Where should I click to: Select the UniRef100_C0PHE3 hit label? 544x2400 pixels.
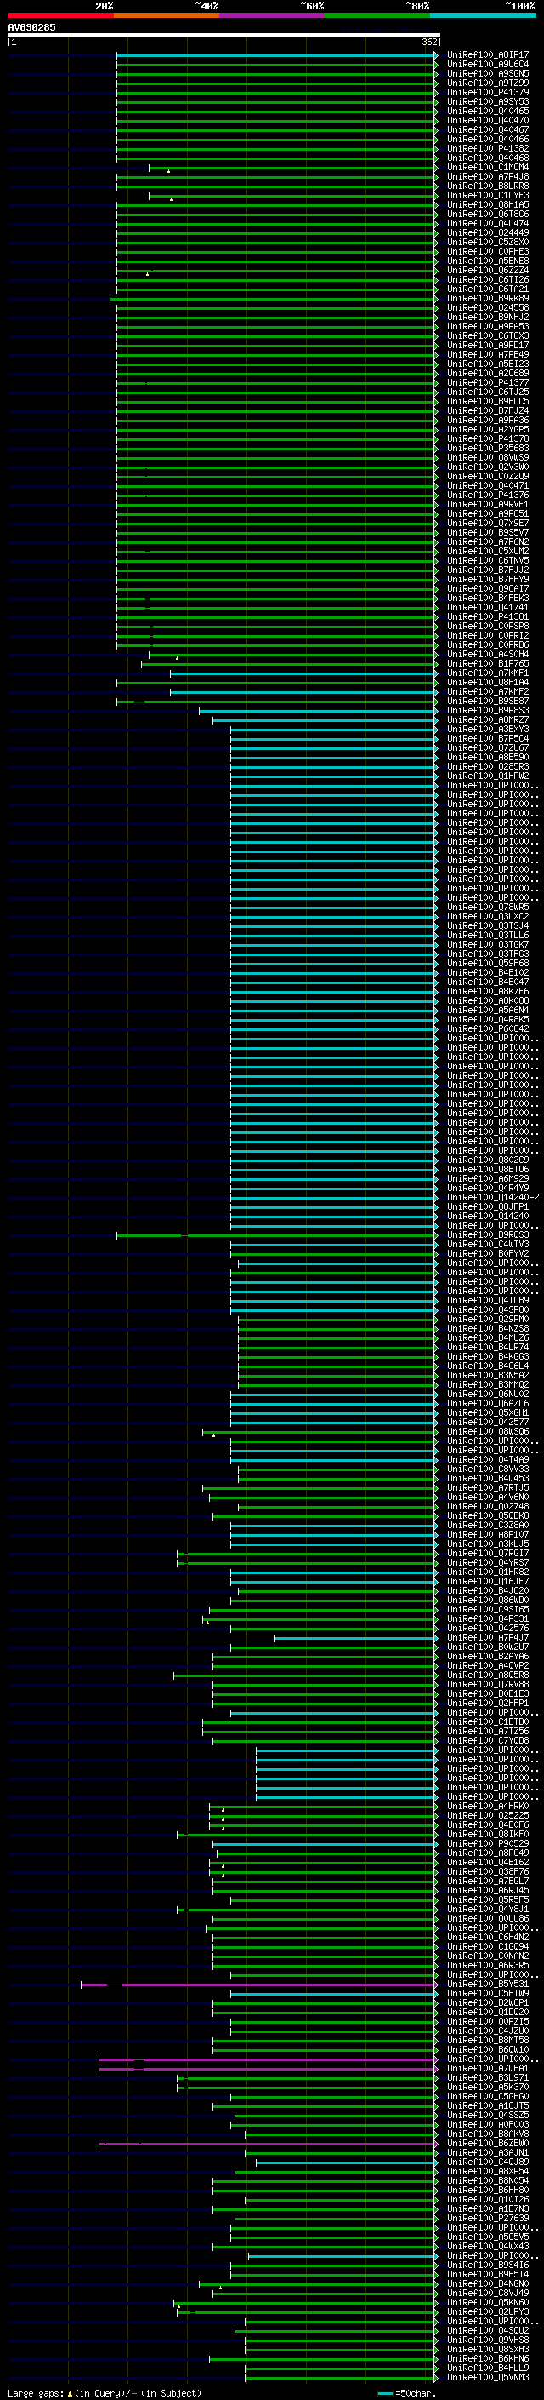click(x=488, y=251)
